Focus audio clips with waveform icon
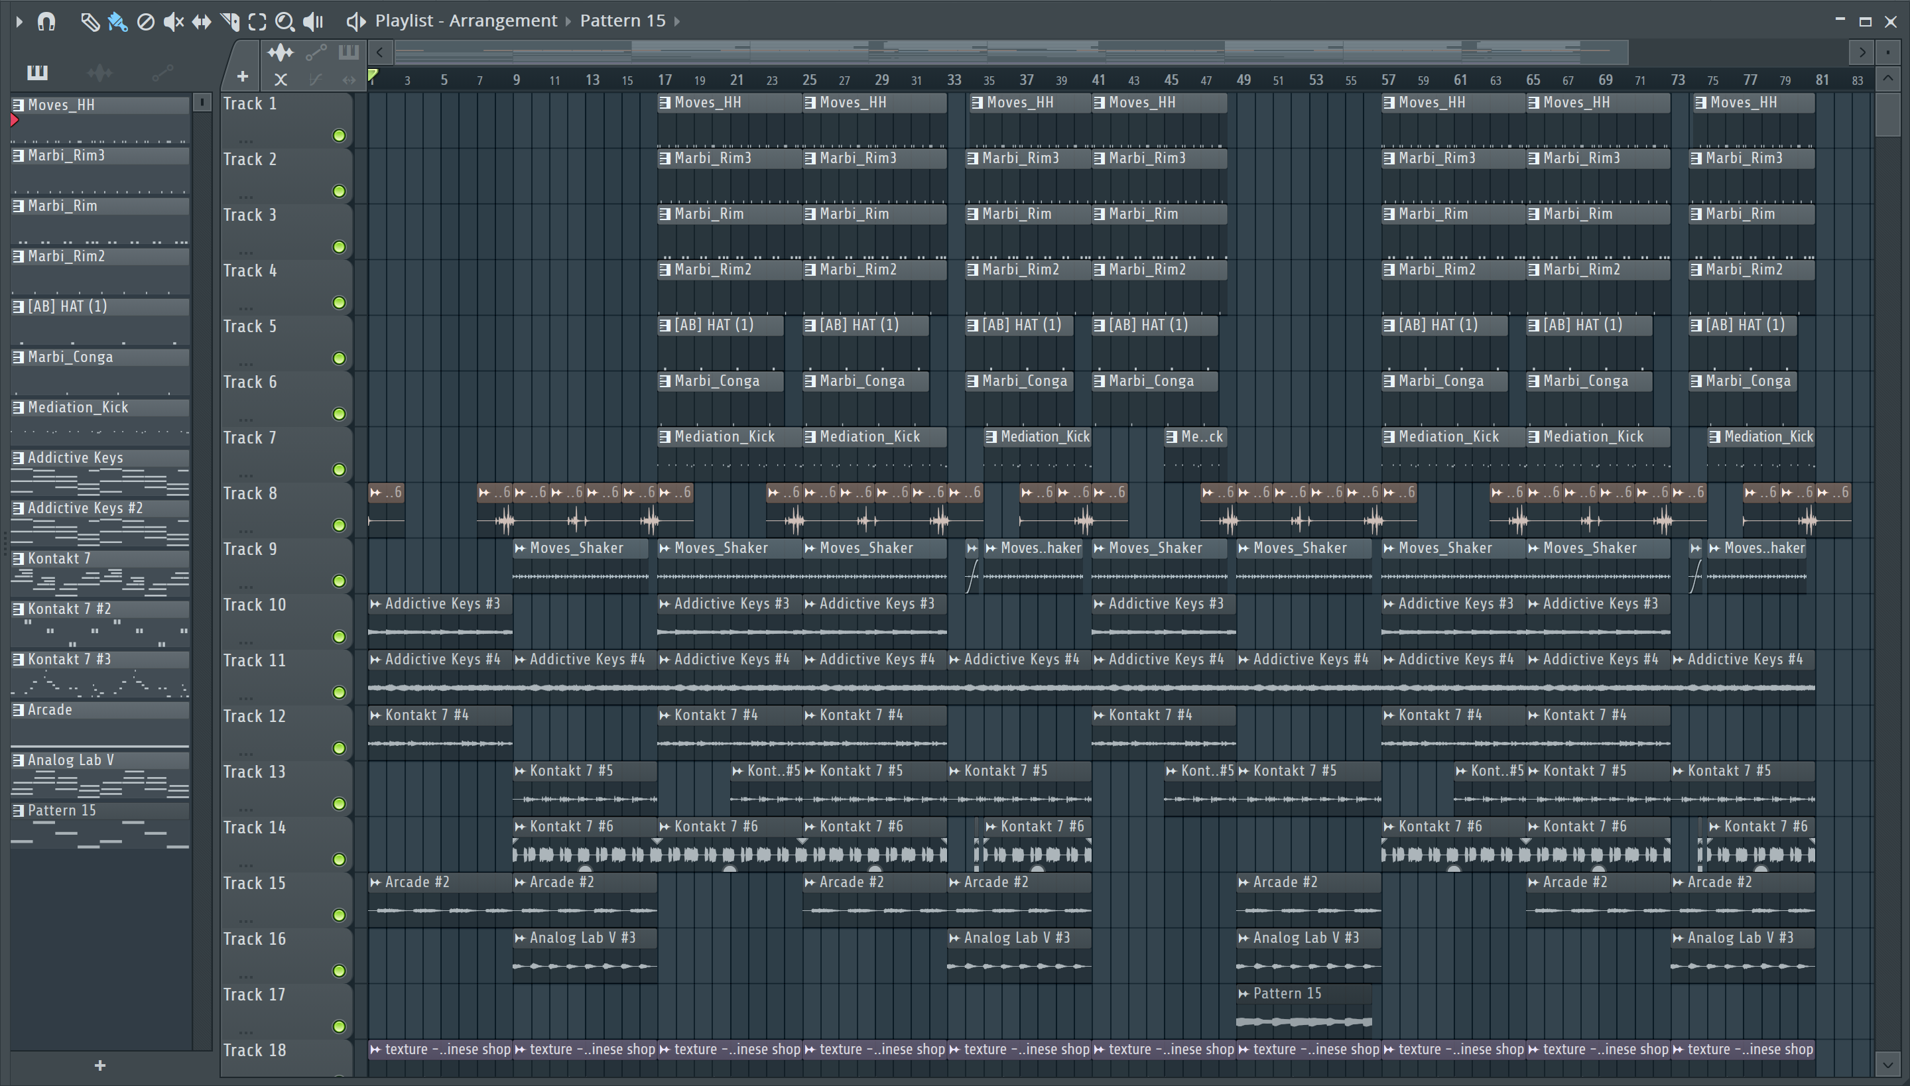This screenshot has width=1910, height=1086. pos(281,52)
